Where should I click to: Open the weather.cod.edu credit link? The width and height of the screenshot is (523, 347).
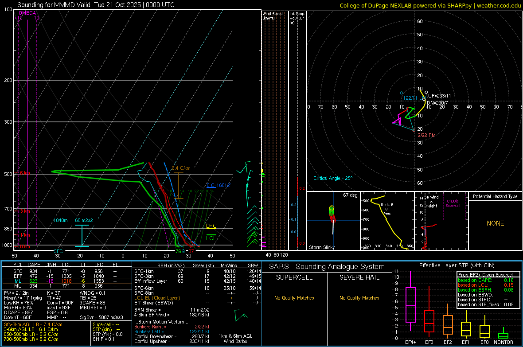pos(498,5)
